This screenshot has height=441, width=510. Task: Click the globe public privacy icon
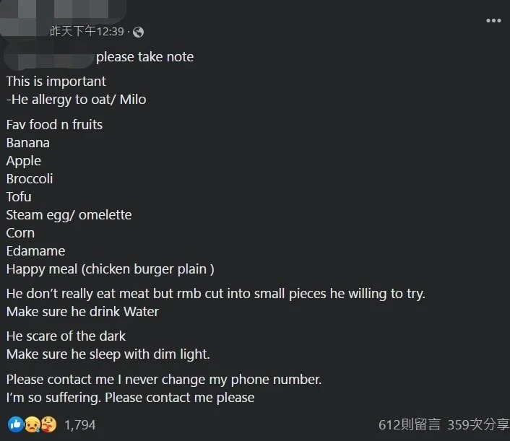pyautogui.click(x=138, y=32)
